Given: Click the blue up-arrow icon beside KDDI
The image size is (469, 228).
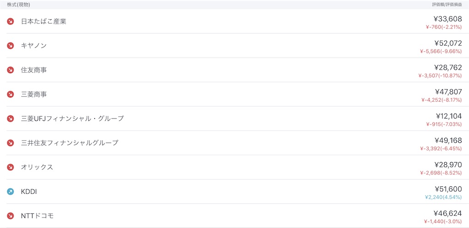Looking at the screenshot, I should click(x=11, y=191).
